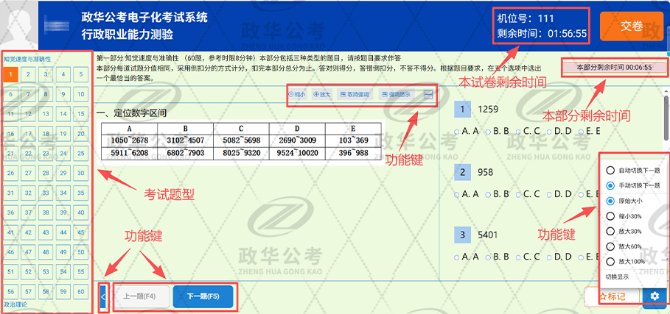Jump to question 24 in navigator
The height and width of the screenshot is (314, 670).
tap(63, 154)
